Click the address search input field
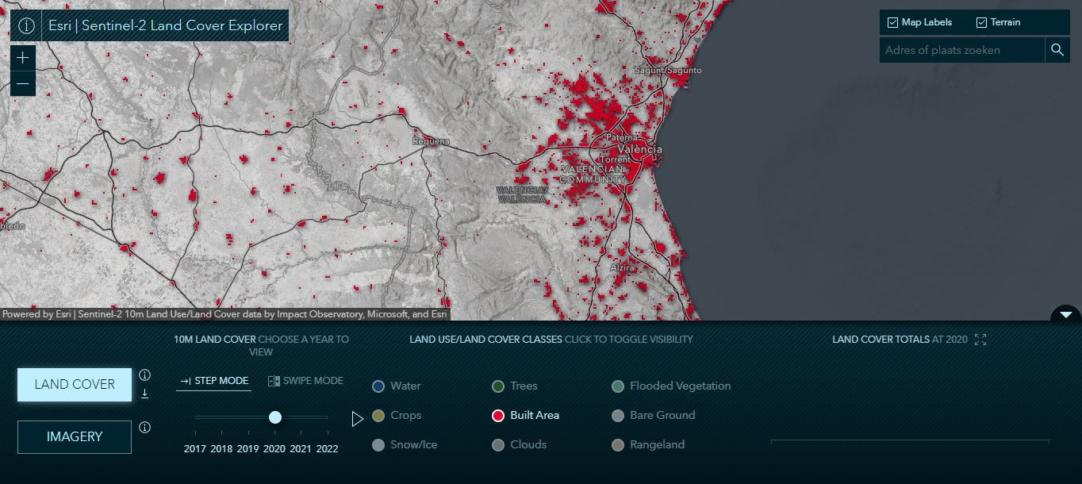Image resolution: width=1082 pixels, height=484 pixels. click(x=960, y=49)
